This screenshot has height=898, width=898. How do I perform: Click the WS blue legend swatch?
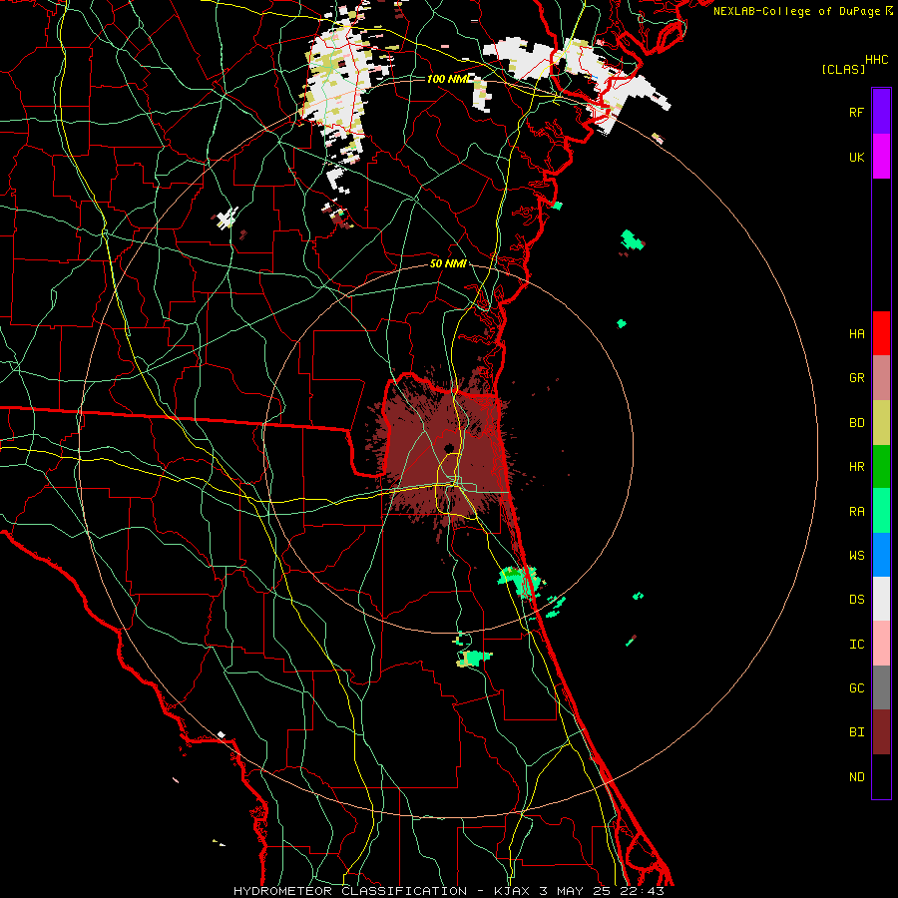tap(881, 555)
